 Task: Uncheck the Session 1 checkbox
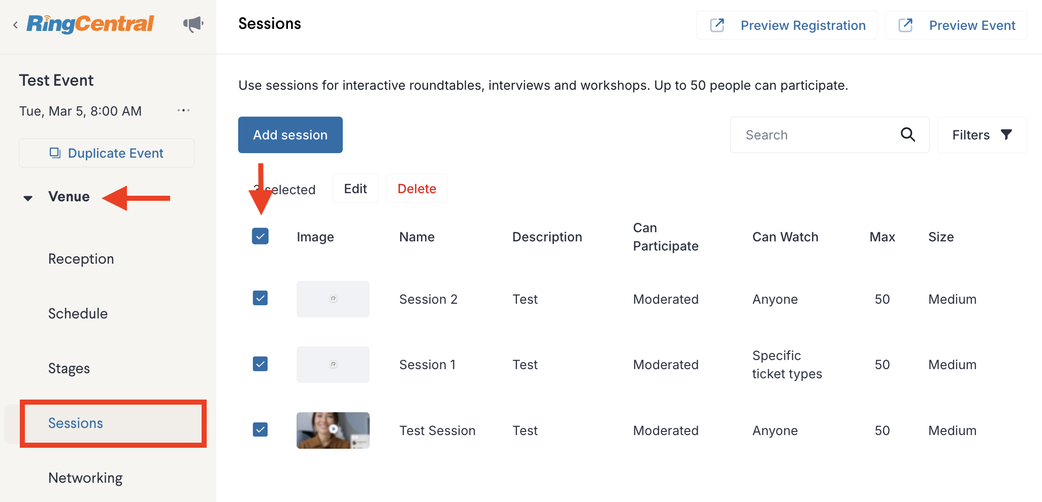(260, 364)
